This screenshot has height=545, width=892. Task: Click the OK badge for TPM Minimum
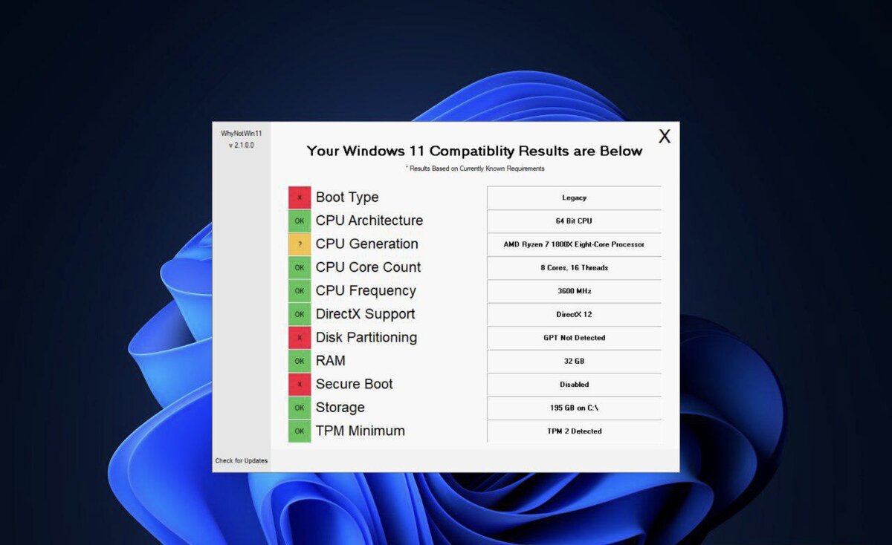tap(300, 431)
